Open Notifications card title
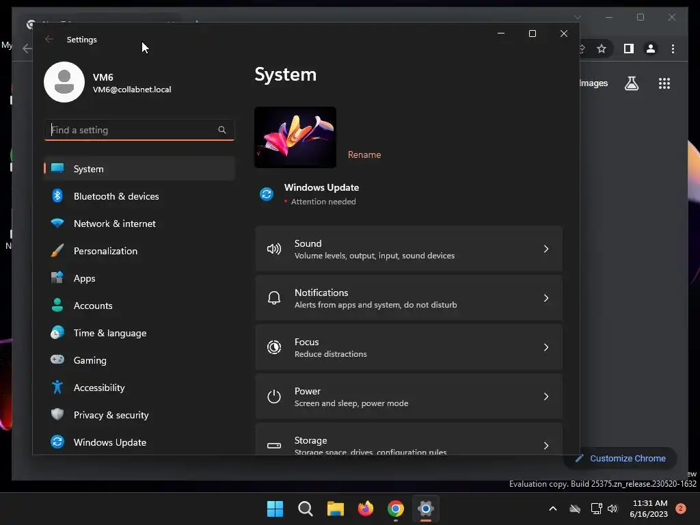Screen dimensions: 700x525 point(321,293)
